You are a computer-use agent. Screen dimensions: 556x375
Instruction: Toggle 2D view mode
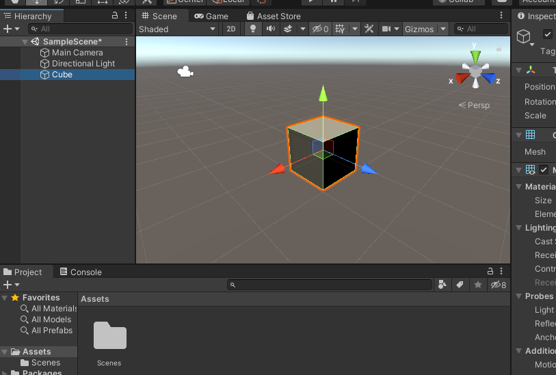point(231,29)
